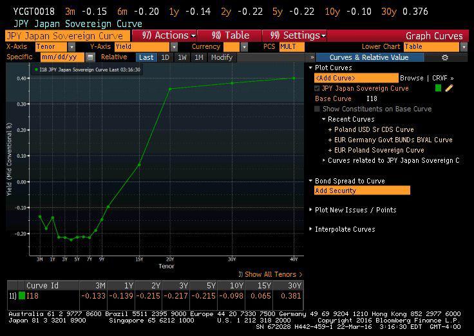The width and height of the screenshot is (474, 336).
Task: Expand Curves related to JPY Japan Sovereign
Action: coord(323,160)
